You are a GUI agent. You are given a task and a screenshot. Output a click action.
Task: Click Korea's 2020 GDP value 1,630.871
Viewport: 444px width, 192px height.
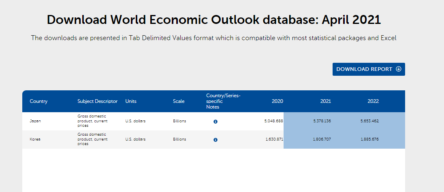coord(274,139)
